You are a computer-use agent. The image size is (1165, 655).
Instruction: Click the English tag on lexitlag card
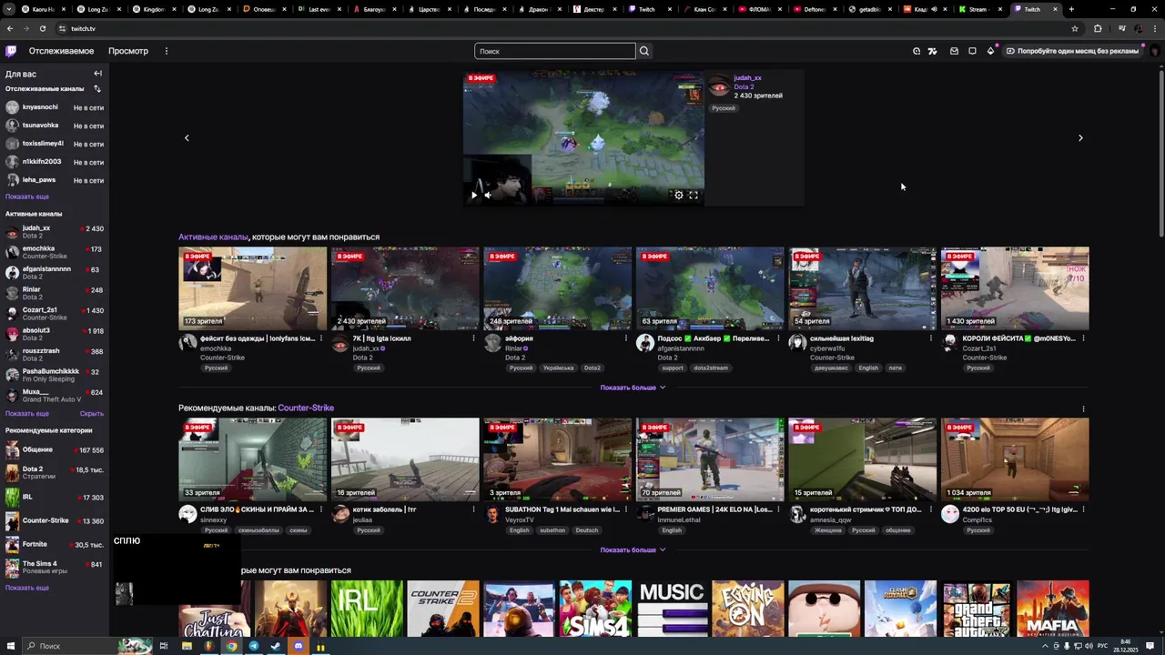[868, 368]
